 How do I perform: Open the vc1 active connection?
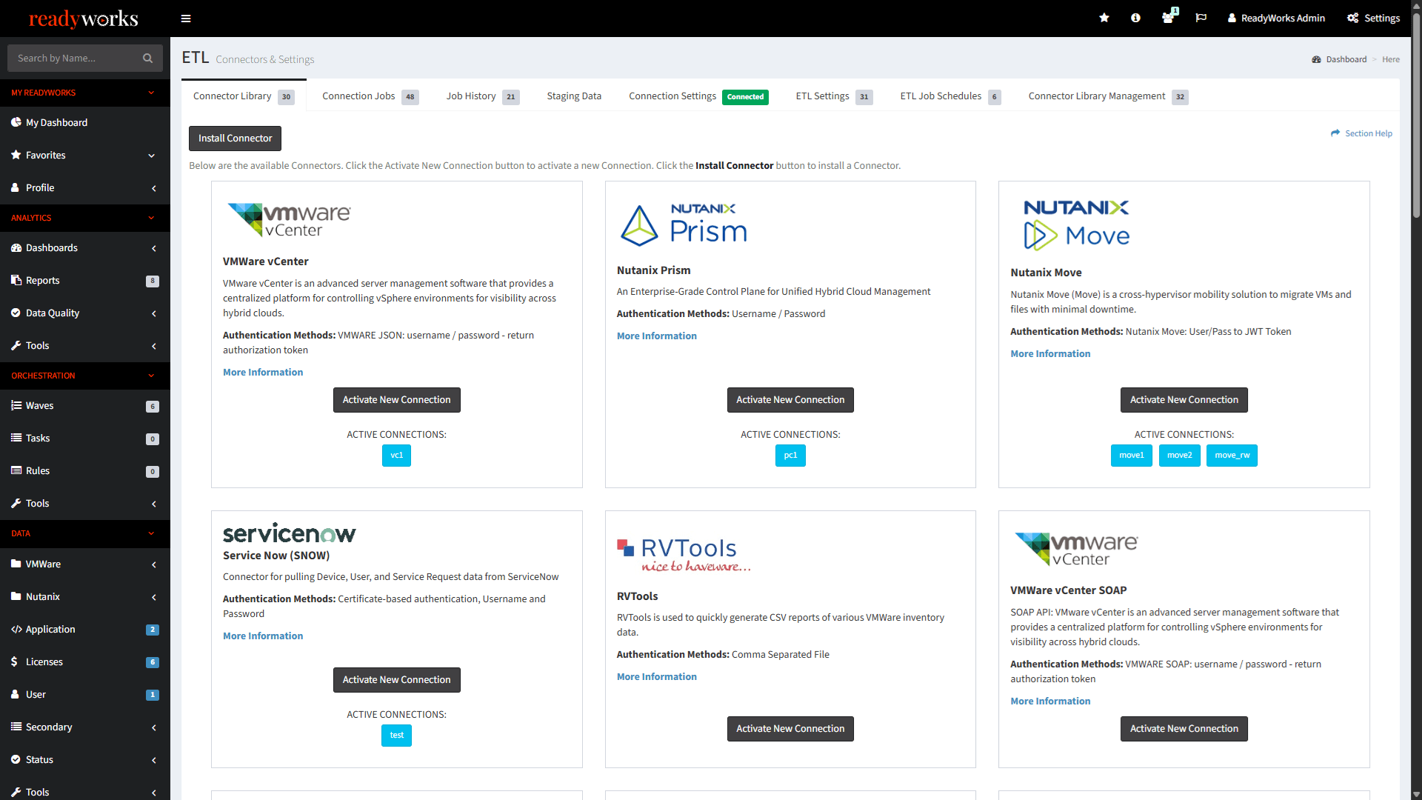(x=396, y=456)
